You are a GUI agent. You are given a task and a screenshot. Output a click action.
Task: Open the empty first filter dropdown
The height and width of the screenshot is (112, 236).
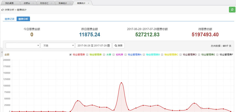point(23,45)
